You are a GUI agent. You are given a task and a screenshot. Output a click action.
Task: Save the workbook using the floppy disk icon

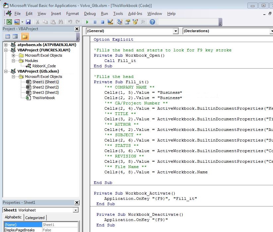pos(28,22)
